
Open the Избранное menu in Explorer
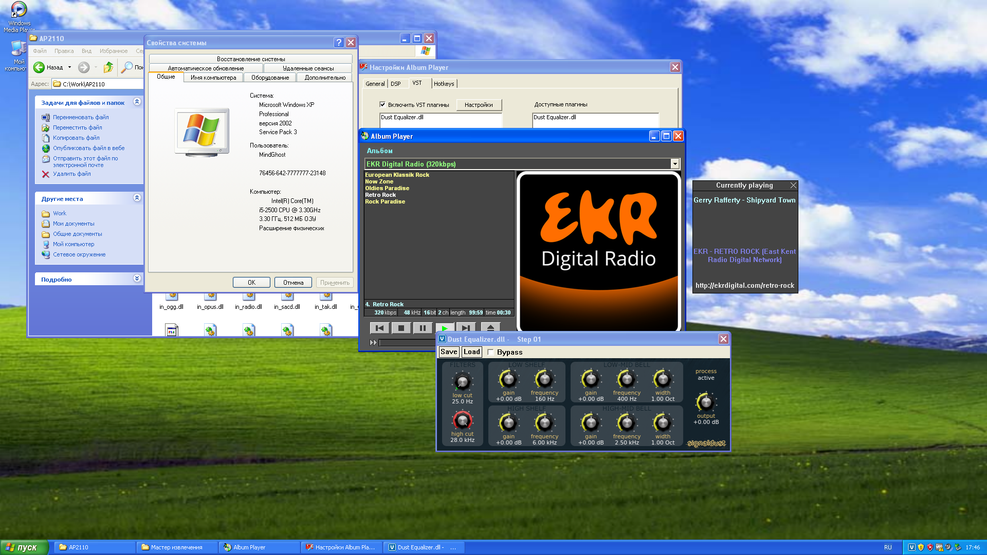click(x=114, y=51)
